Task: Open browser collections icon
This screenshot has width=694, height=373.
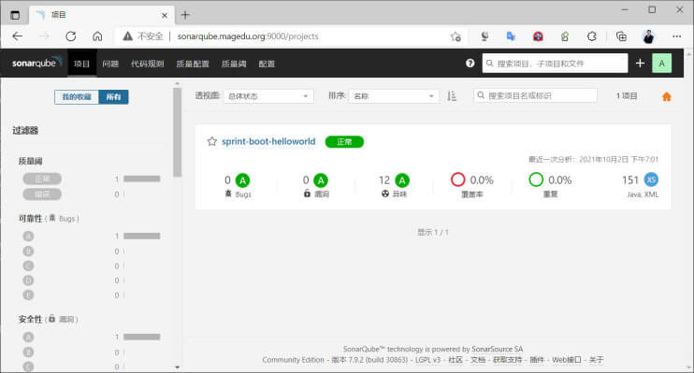Action: point(621,36)
